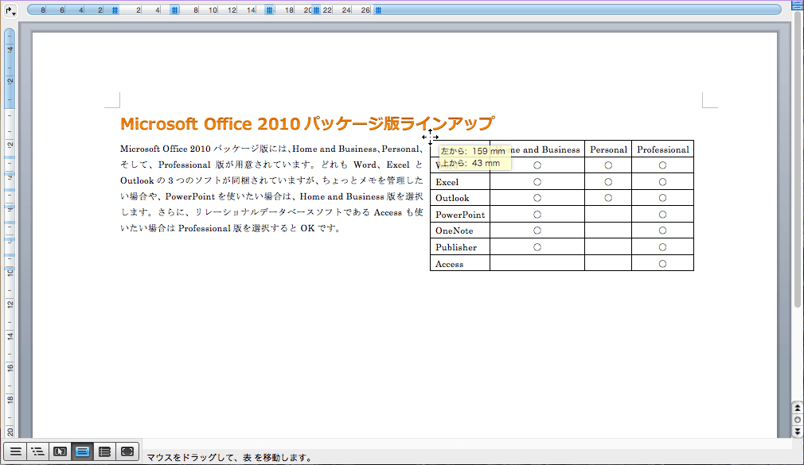Click ruler column marker left of 2

[x=115, y=10]
